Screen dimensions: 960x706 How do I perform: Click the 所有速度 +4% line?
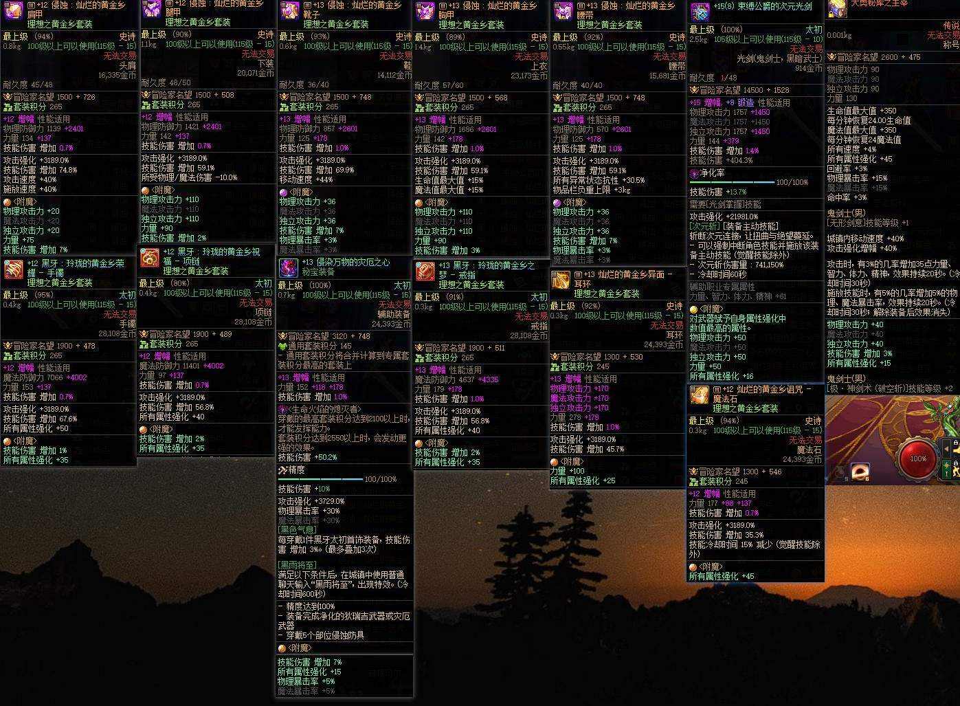(852, 149)
